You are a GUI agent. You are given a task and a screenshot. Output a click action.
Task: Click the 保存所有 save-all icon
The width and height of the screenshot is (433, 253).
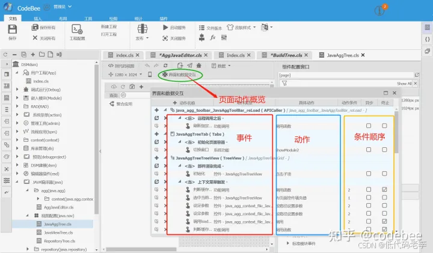(35, 27)
